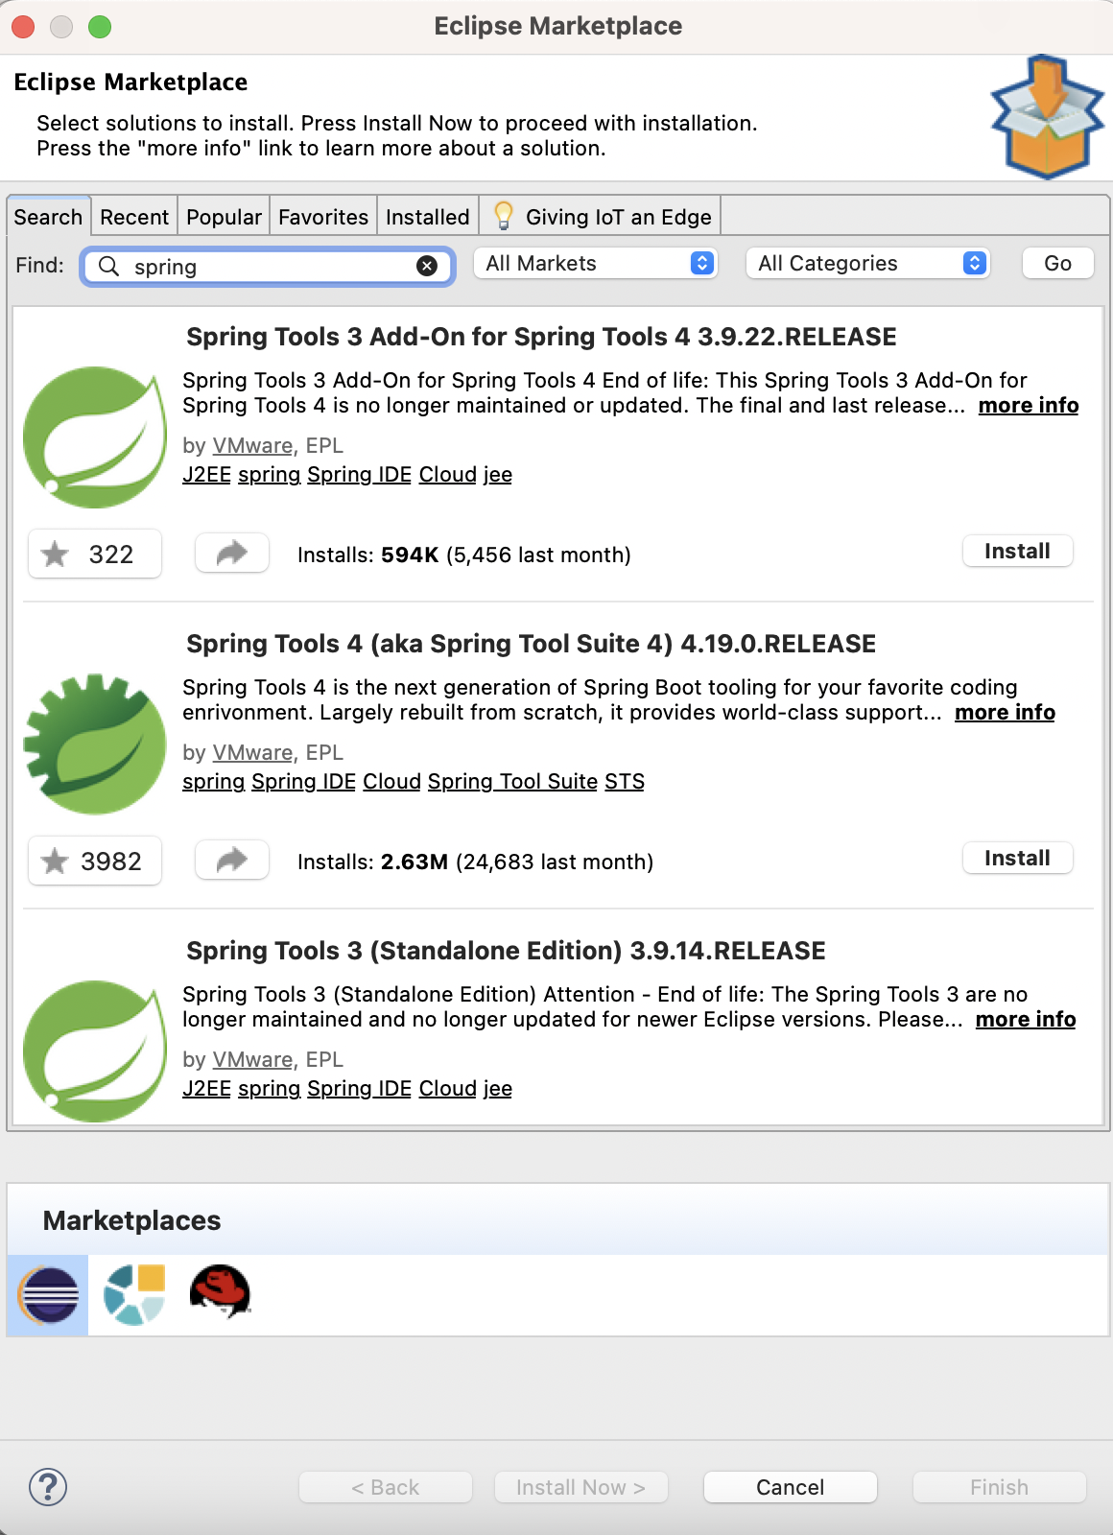Open the All Categories dropdown
Screen dimensions: 1113x1535
pyautogui.click(x=867, y=263)
